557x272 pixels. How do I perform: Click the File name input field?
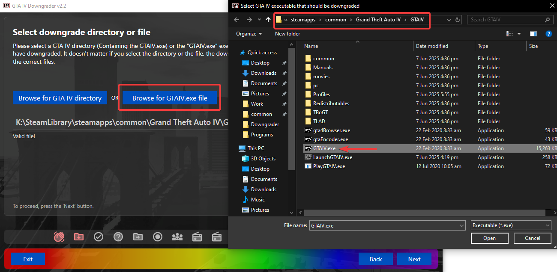pos(383,225)
